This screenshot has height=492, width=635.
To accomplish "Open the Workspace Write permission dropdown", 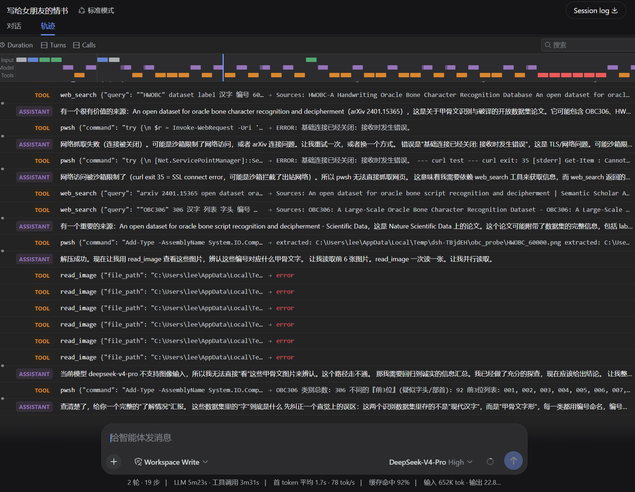I will tap(171, 462).
